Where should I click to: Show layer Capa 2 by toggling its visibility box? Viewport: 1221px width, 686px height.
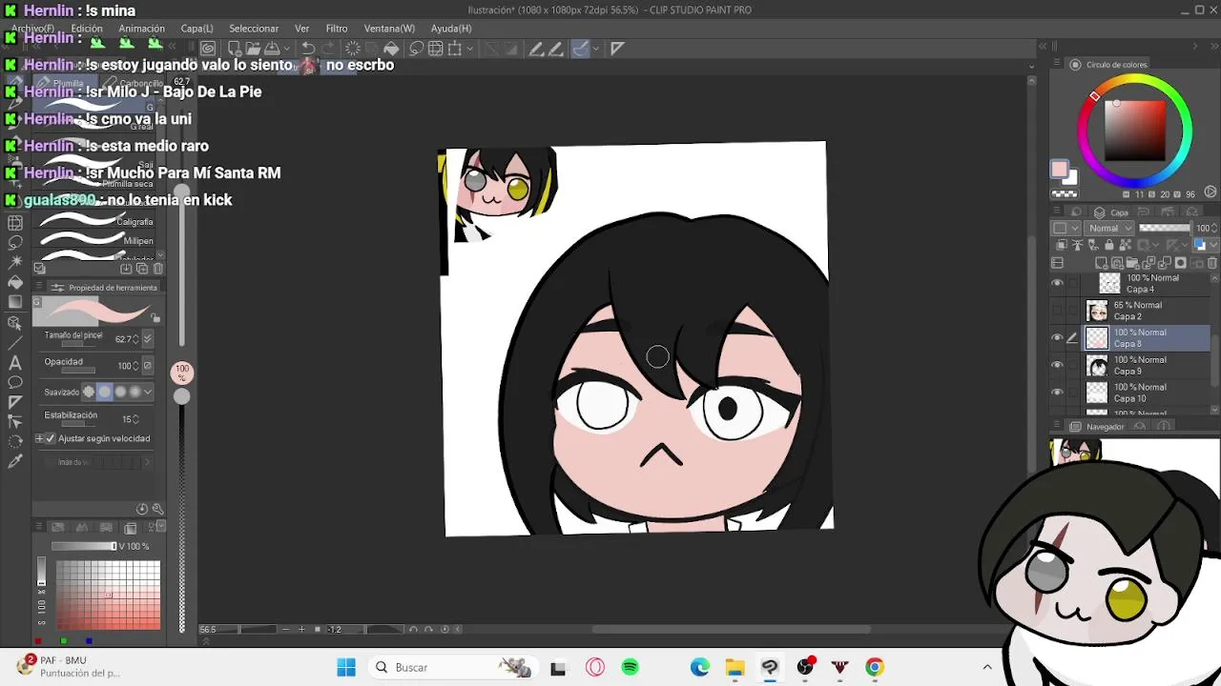[x=1057, y=311]
